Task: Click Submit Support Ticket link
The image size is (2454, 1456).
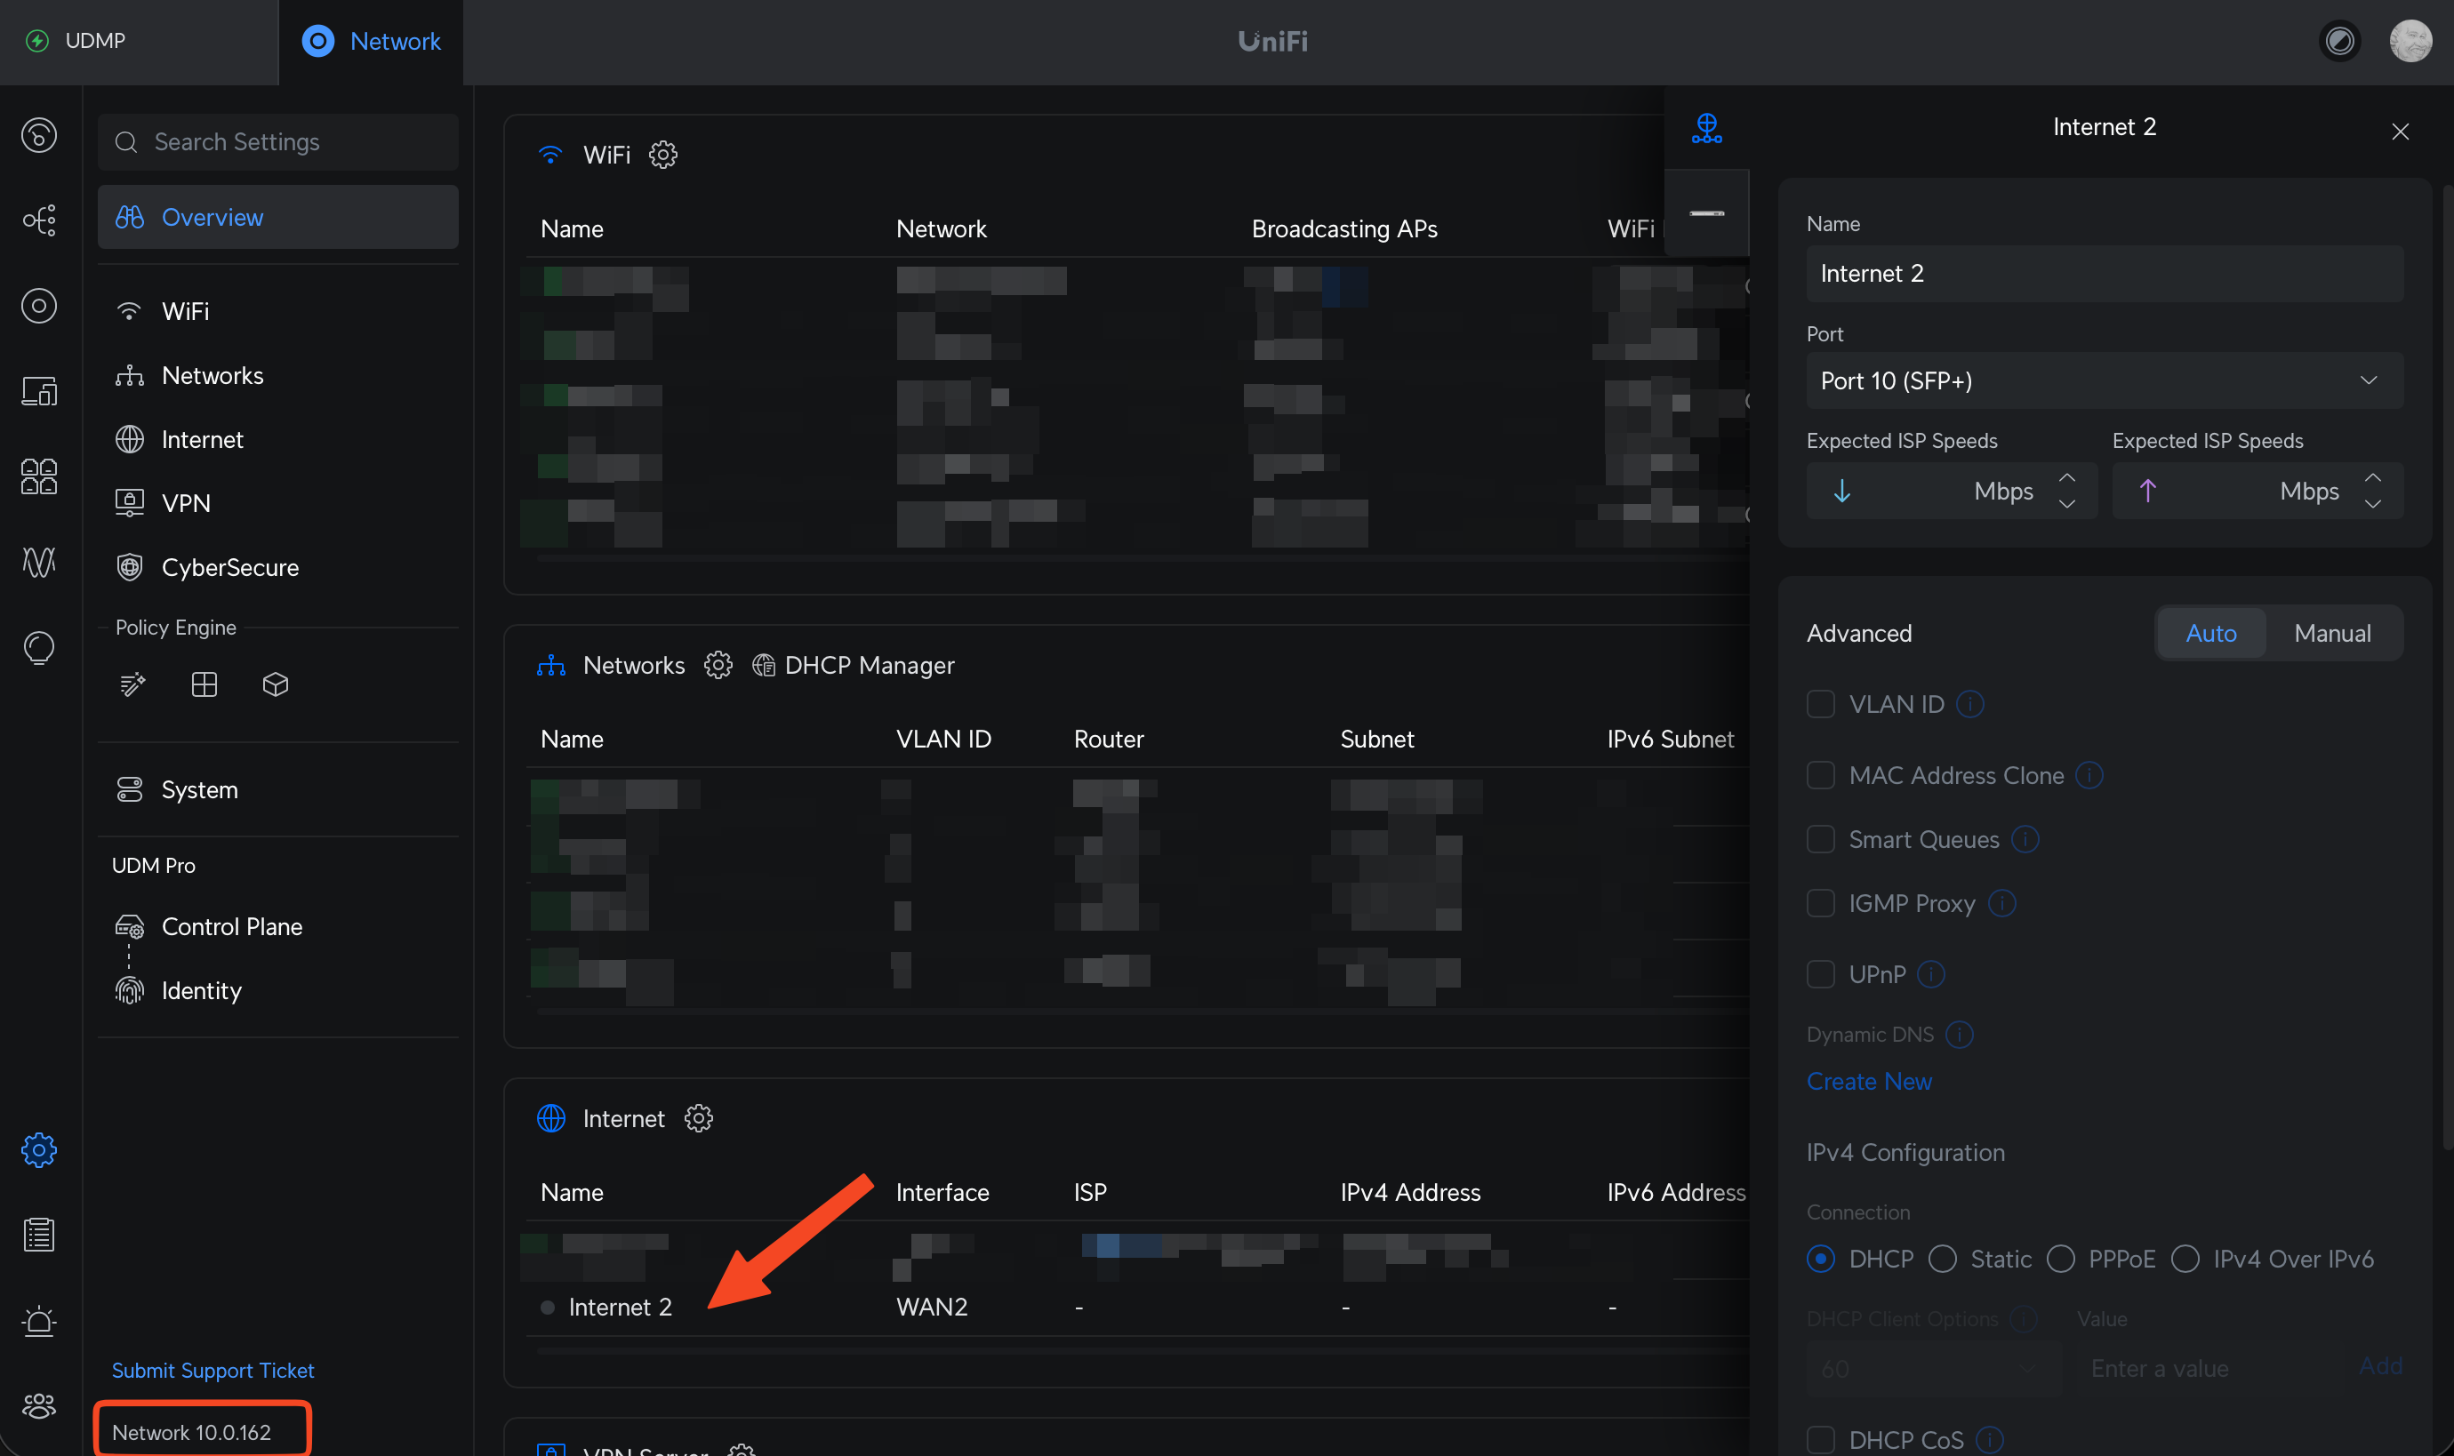Action: 213,1370
